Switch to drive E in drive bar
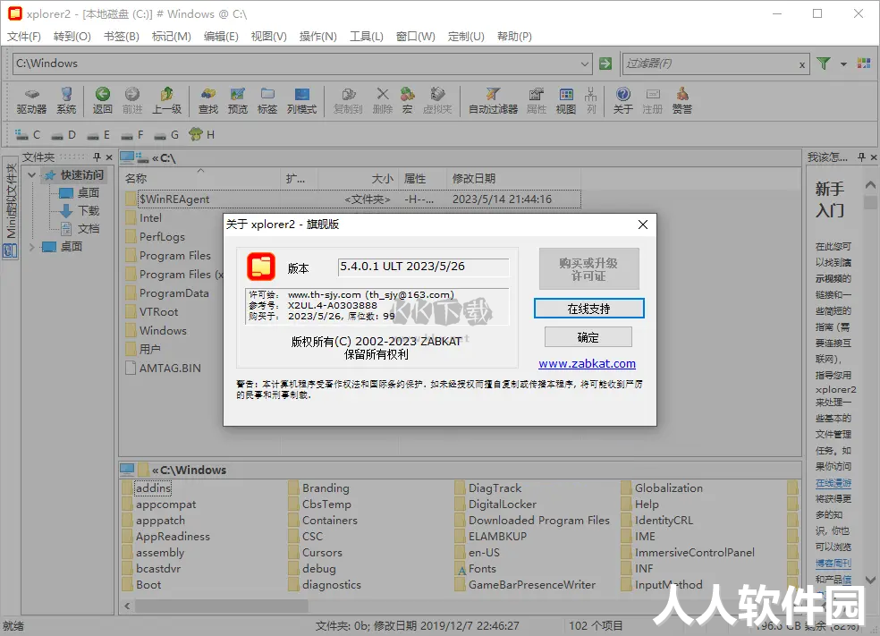The height and width of the screenshot is (636, 880). (x=98, y=135)
